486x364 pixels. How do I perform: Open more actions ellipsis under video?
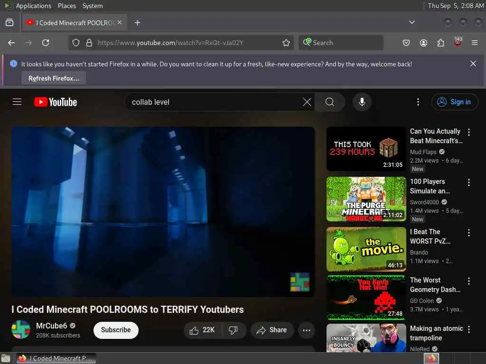coord(306,330)
